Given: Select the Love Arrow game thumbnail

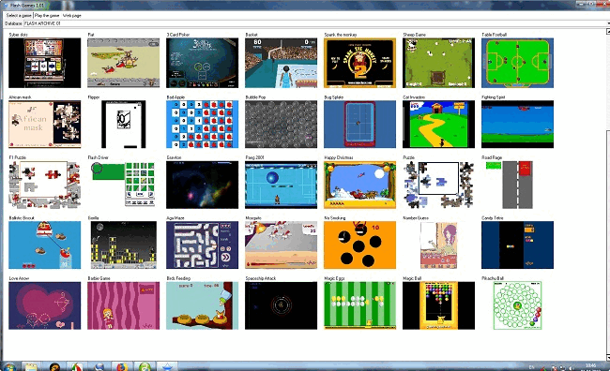Looking at the screenshot, I should coord(45,305).
